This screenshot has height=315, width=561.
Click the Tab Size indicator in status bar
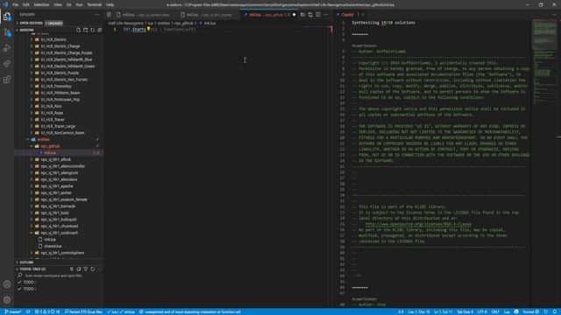point(465,311)
